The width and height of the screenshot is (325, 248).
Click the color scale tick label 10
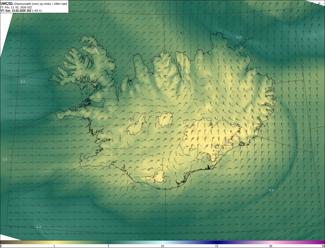[162, 246]
